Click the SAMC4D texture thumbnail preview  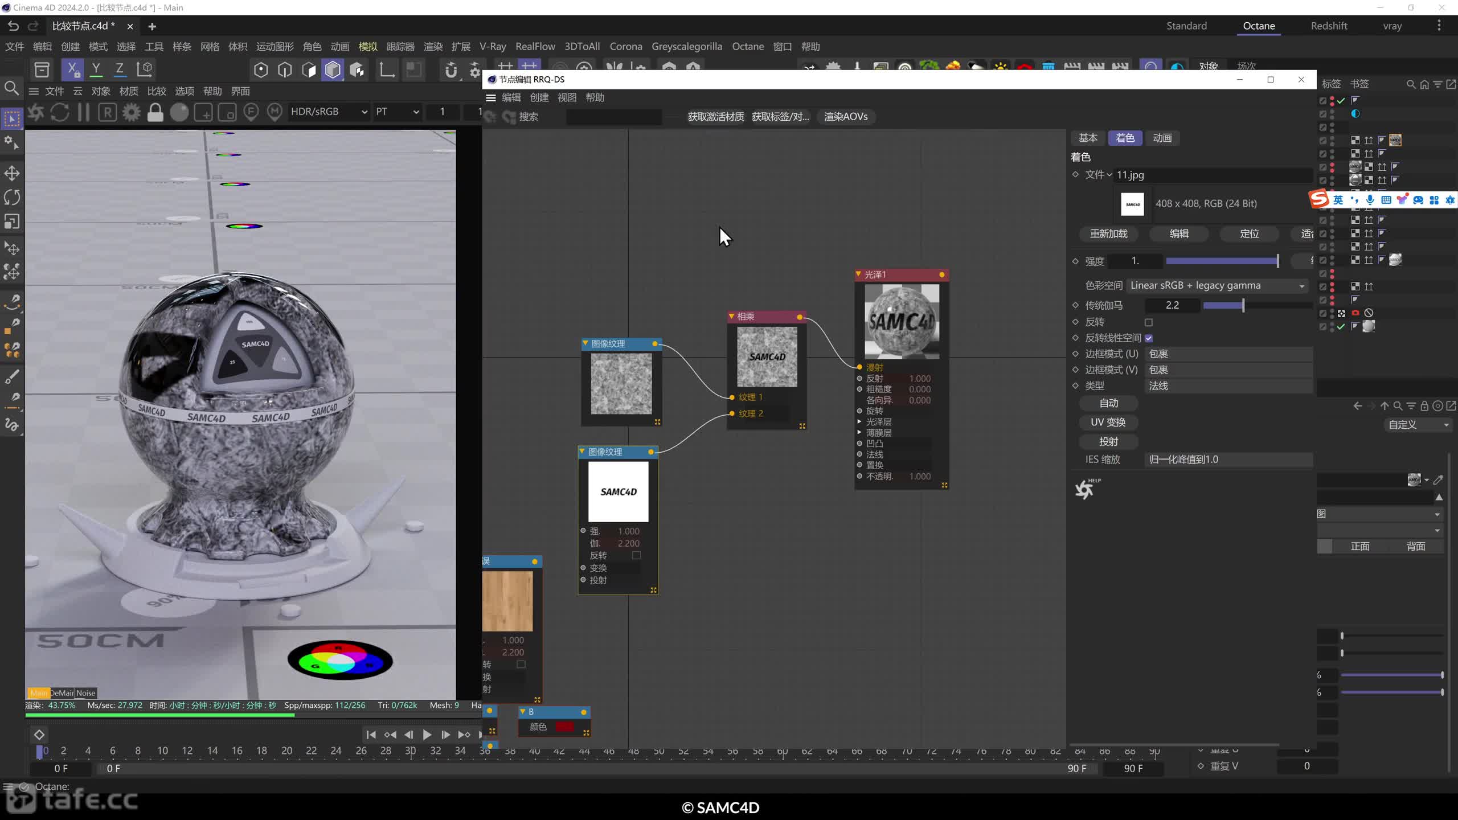(1132, 204)
